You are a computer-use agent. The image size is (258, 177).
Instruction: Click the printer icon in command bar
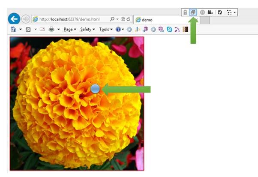(51, 30)
